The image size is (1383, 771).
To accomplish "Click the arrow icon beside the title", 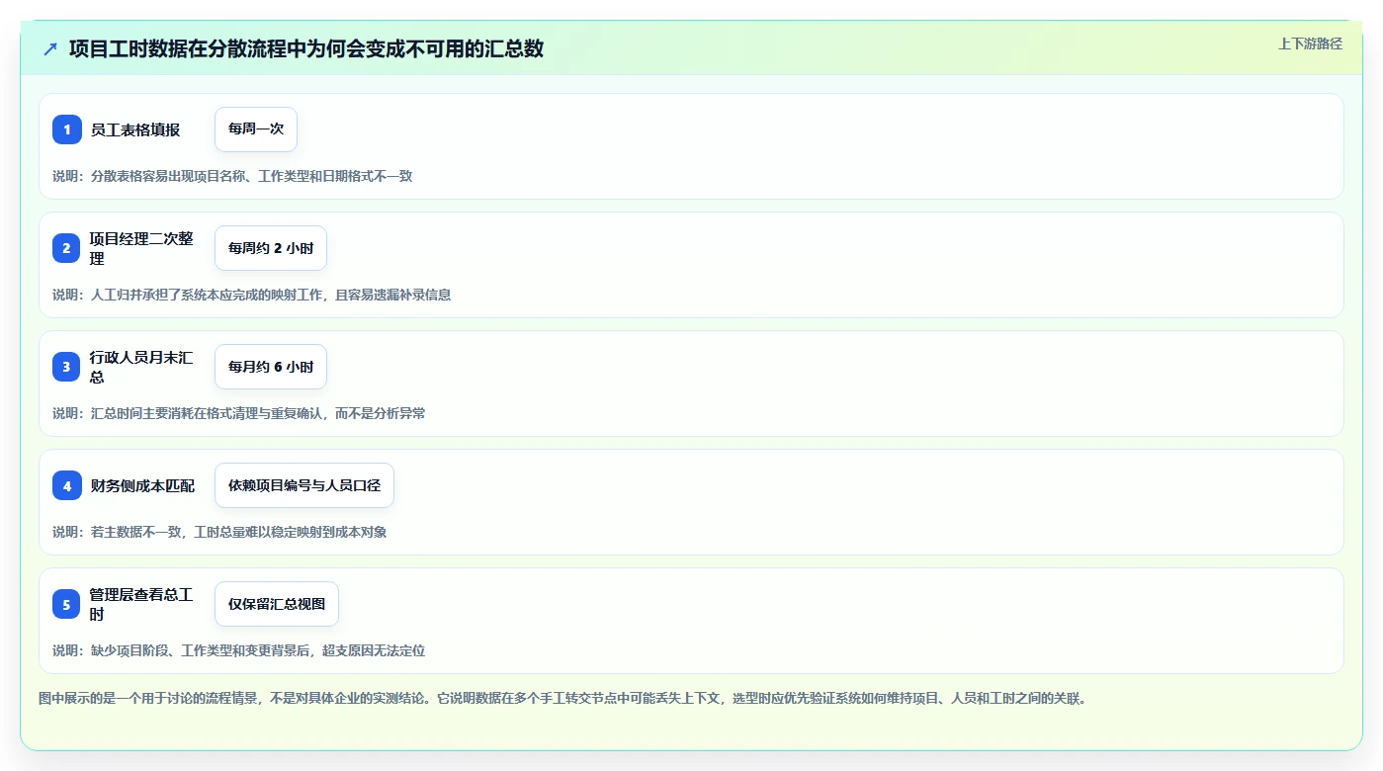I will 50,49.
